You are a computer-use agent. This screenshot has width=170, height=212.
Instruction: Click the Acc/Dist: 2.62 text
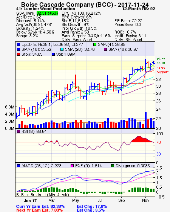coord(29,17)
